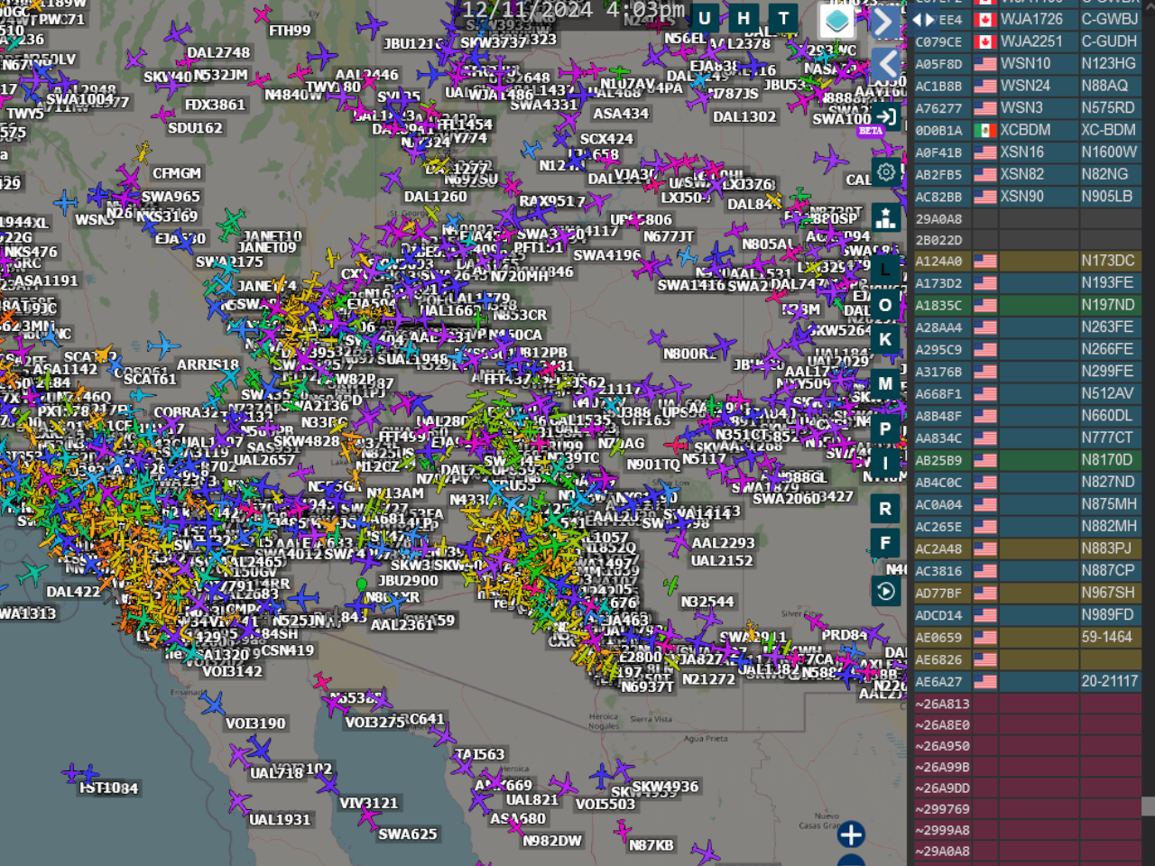1155x866 pixels.
Task: Click aircraft label DAL1302 on map
Action: coord(744,116)
